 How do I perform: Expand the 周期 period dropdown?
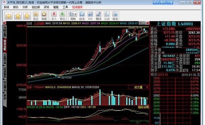click(x=73, y=16)
